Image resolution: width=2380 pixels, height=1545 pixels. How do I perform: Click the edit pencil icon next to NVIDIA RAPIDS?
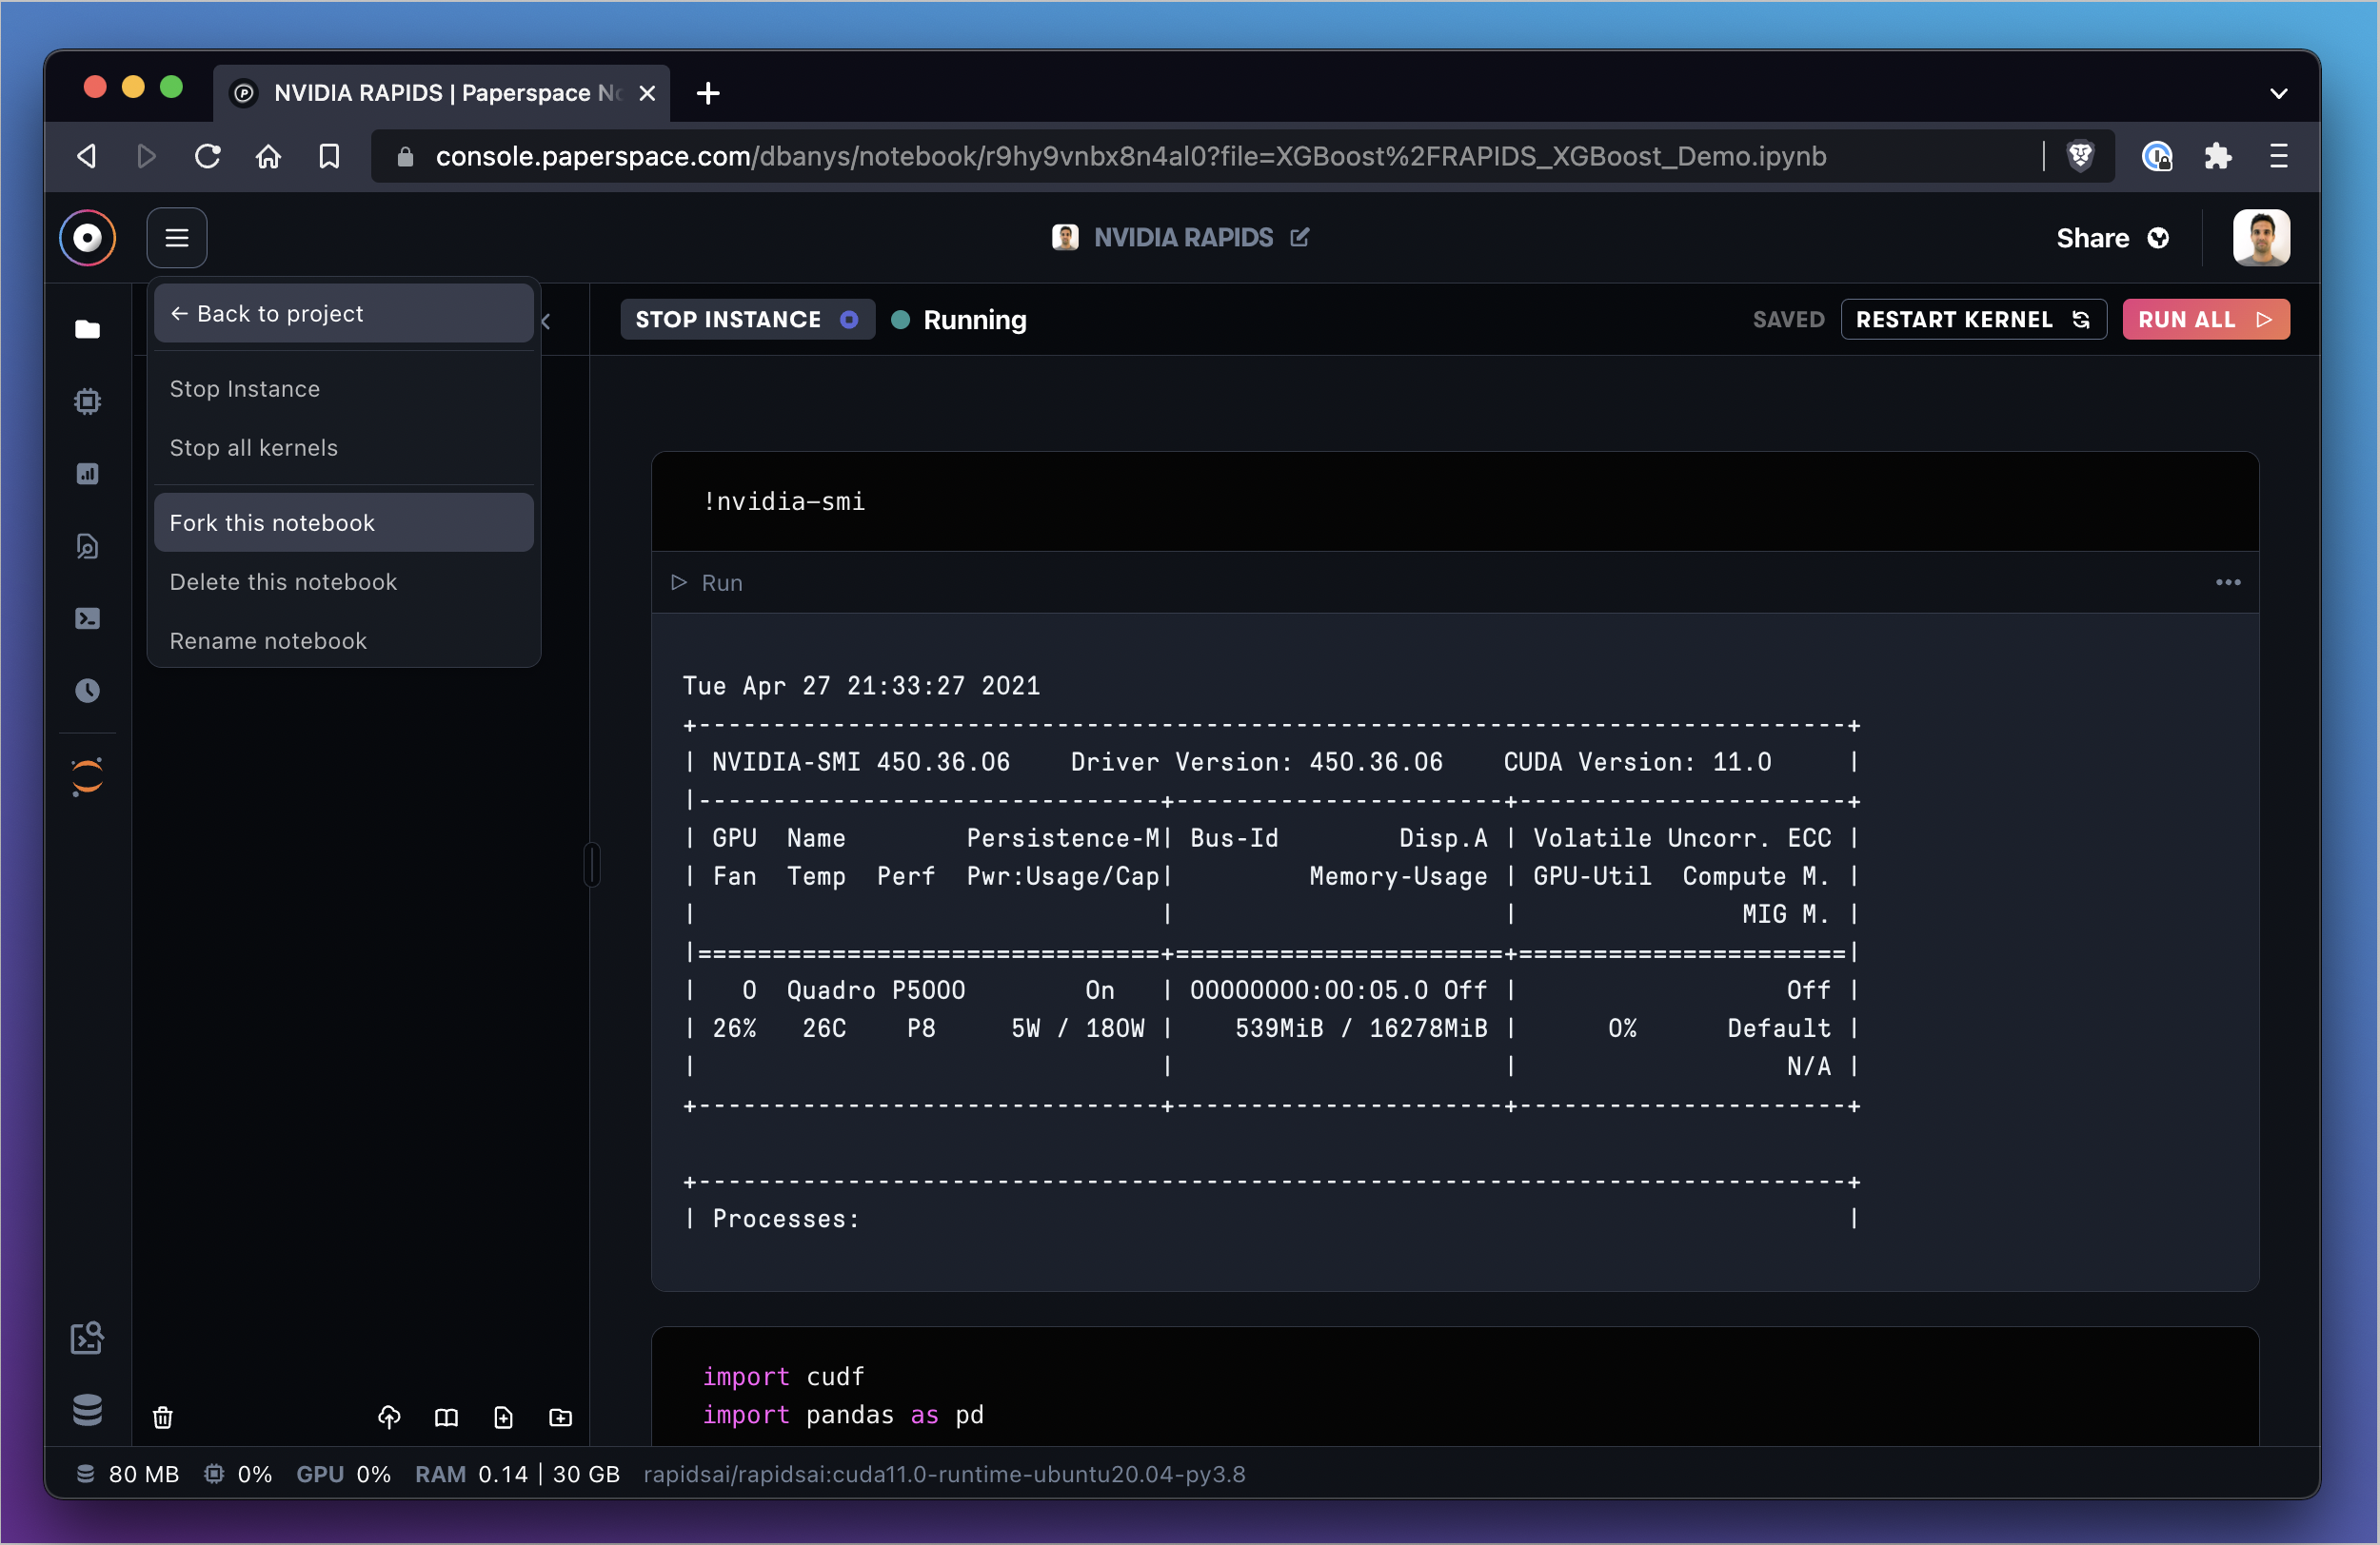1300,237
